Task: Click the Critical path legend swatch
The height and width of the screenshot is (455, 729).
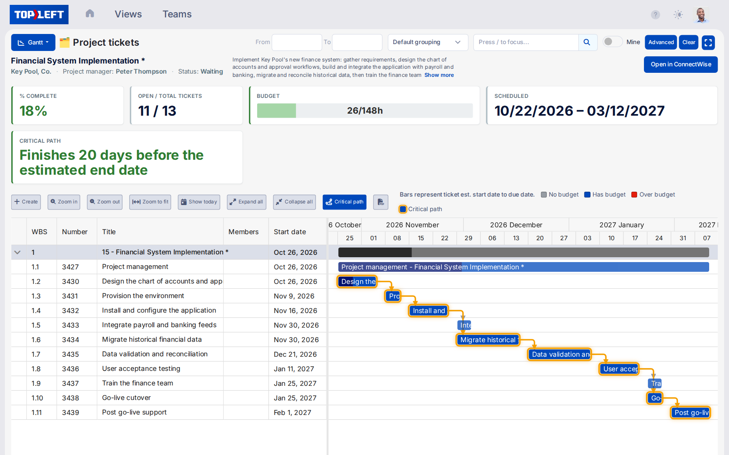Action: 403,209
